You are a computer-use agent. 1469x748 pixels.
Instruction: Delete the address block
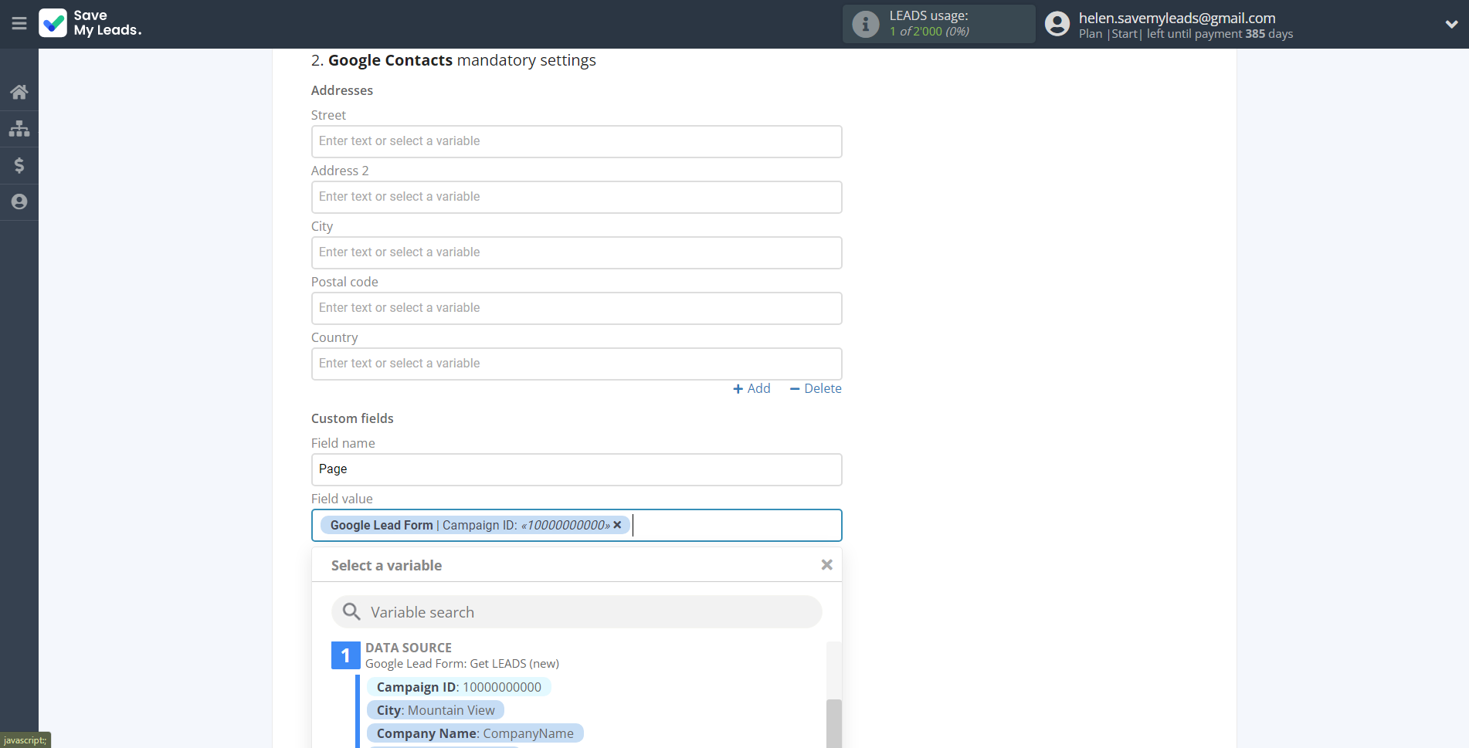tap(816, 388)
